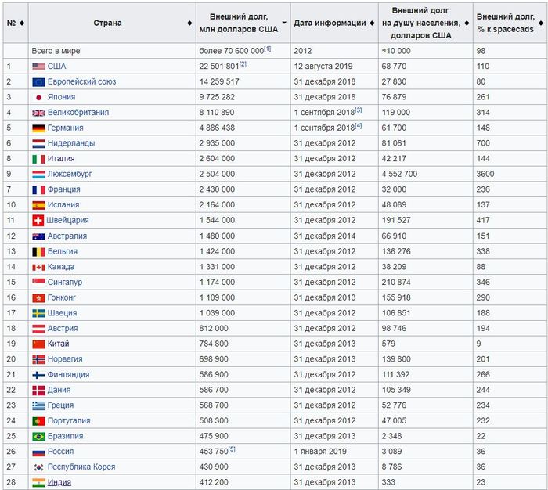Click the Japan flag icon
This screenshot has height=490, width=548.
pos(38,97)
